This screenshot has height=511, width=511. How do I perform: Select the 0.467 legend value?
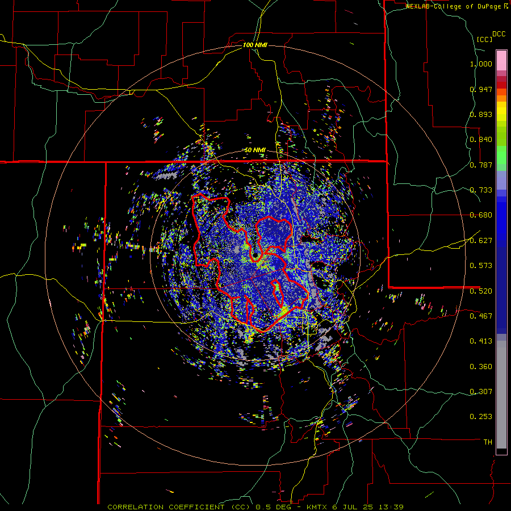pos(481,316)
